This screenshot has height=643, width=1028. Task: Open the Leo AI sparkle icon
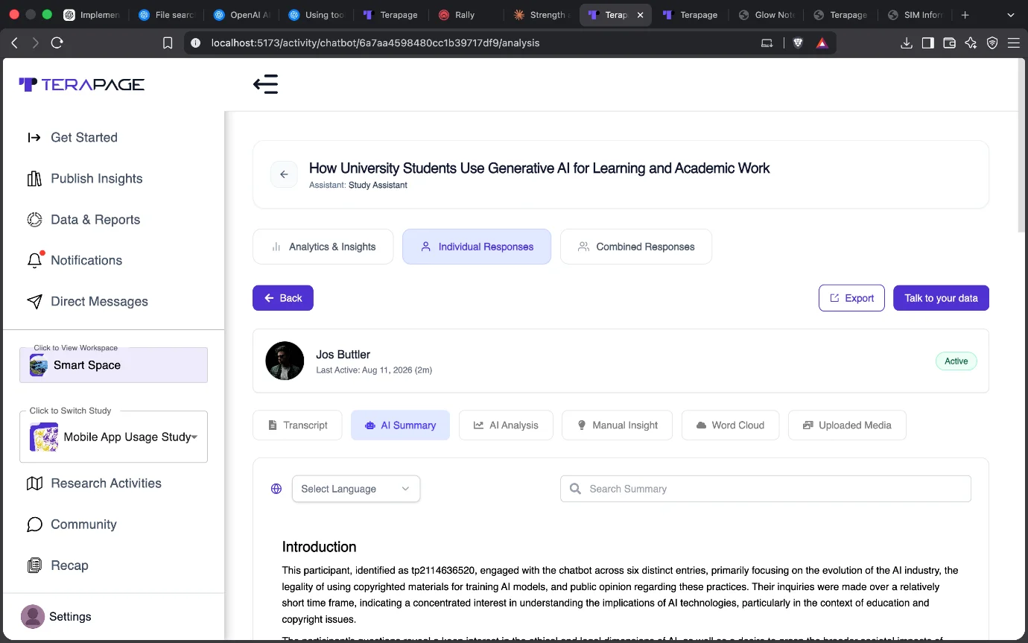[x=971, y=43]
